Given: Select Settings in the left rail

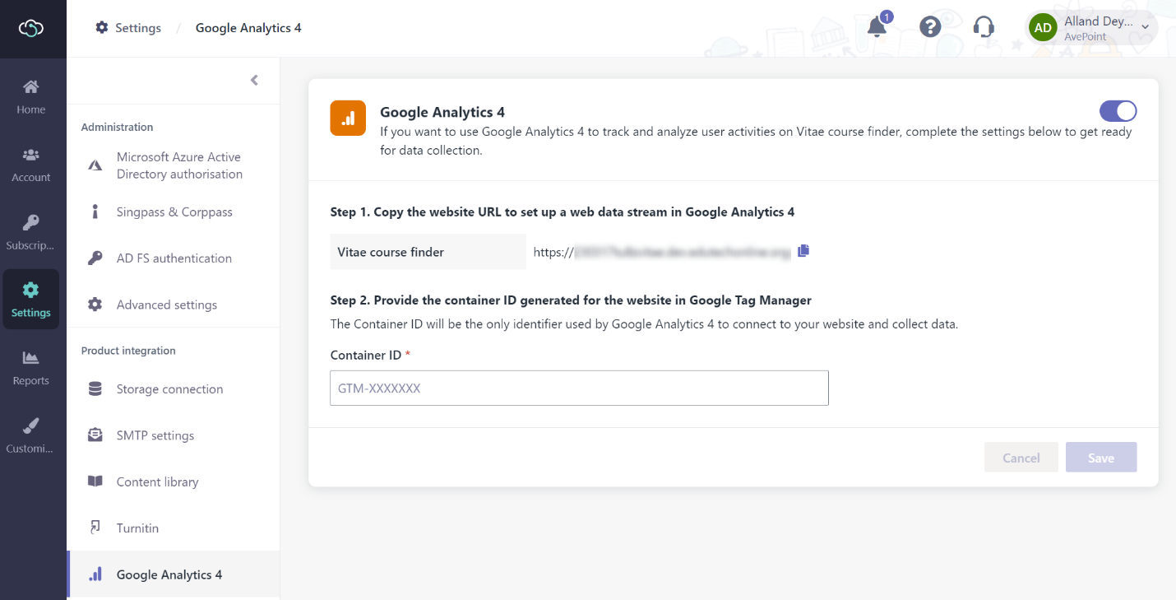Looking at the screenshot, I should click(x=31, y=300).
